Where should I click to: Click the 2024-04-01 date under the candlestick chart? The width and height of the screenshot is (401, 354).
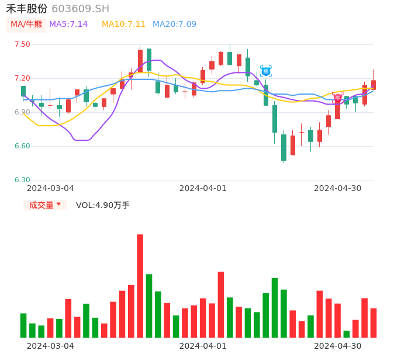pyautogui.click(x=203, y=188)
